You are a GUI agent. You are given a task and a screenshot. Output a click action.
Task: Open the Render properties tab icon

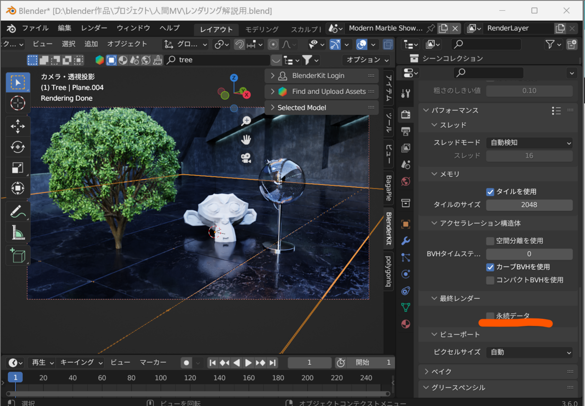tap(405, 115)
